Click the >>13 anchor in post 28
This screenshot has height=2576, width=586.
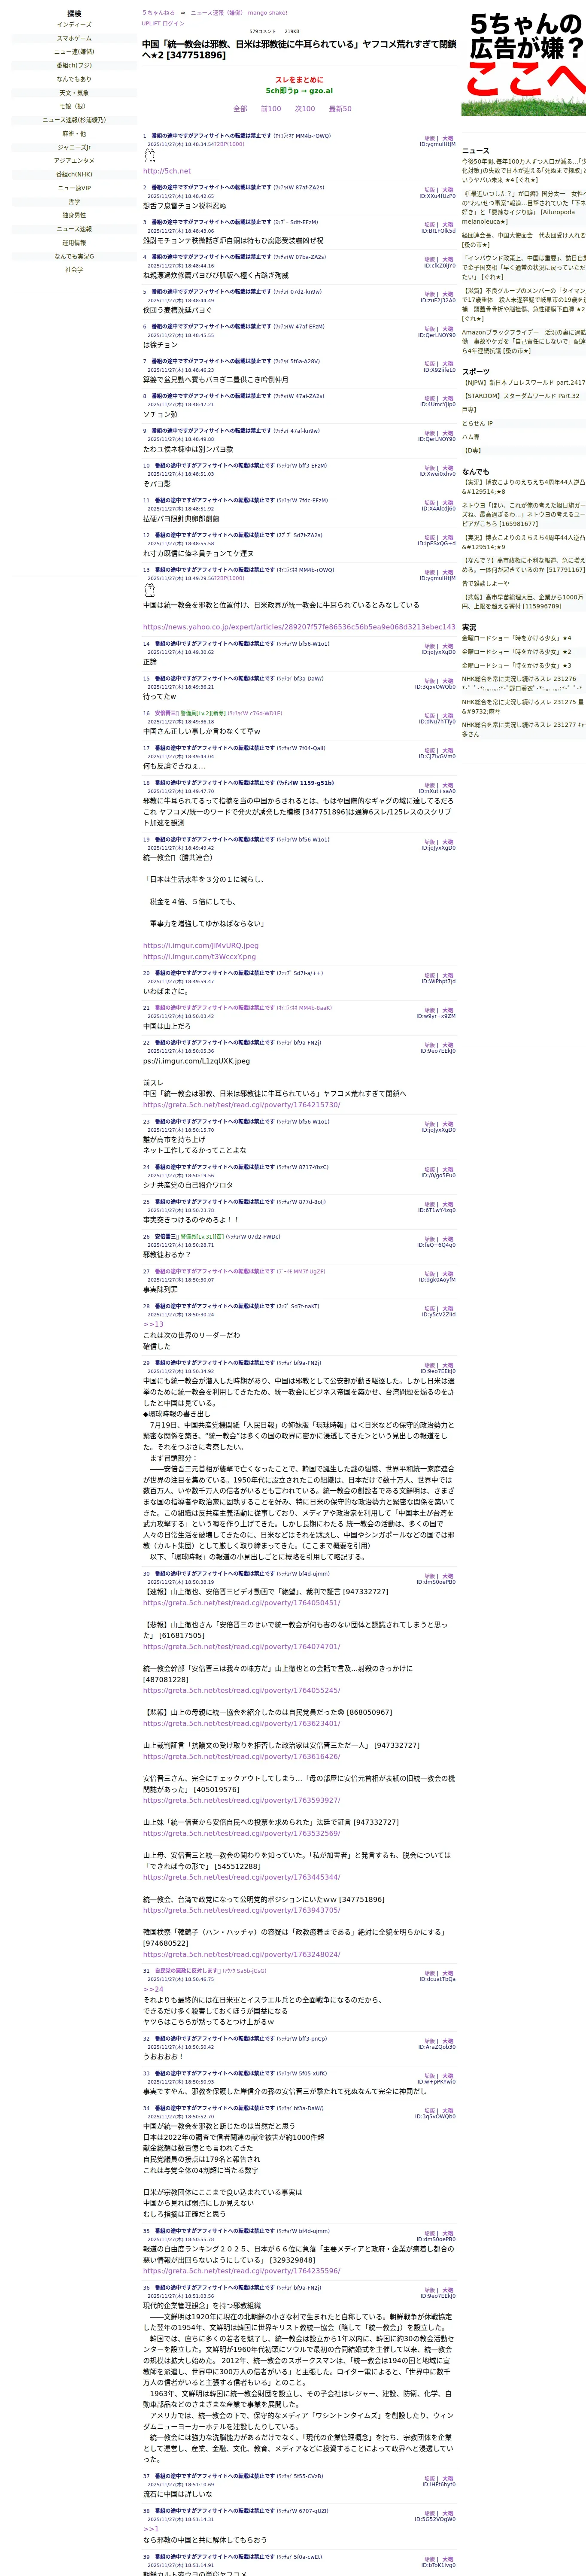coord(153,1324)
